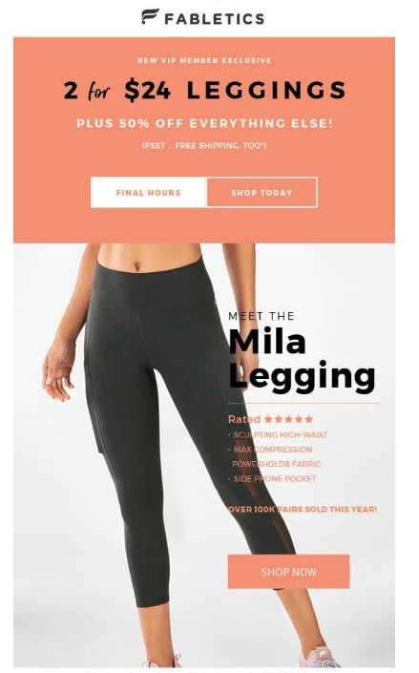Screen dimensions: 419x673
Task: Select the MEET THE caption text
Action: pos(262,316)
